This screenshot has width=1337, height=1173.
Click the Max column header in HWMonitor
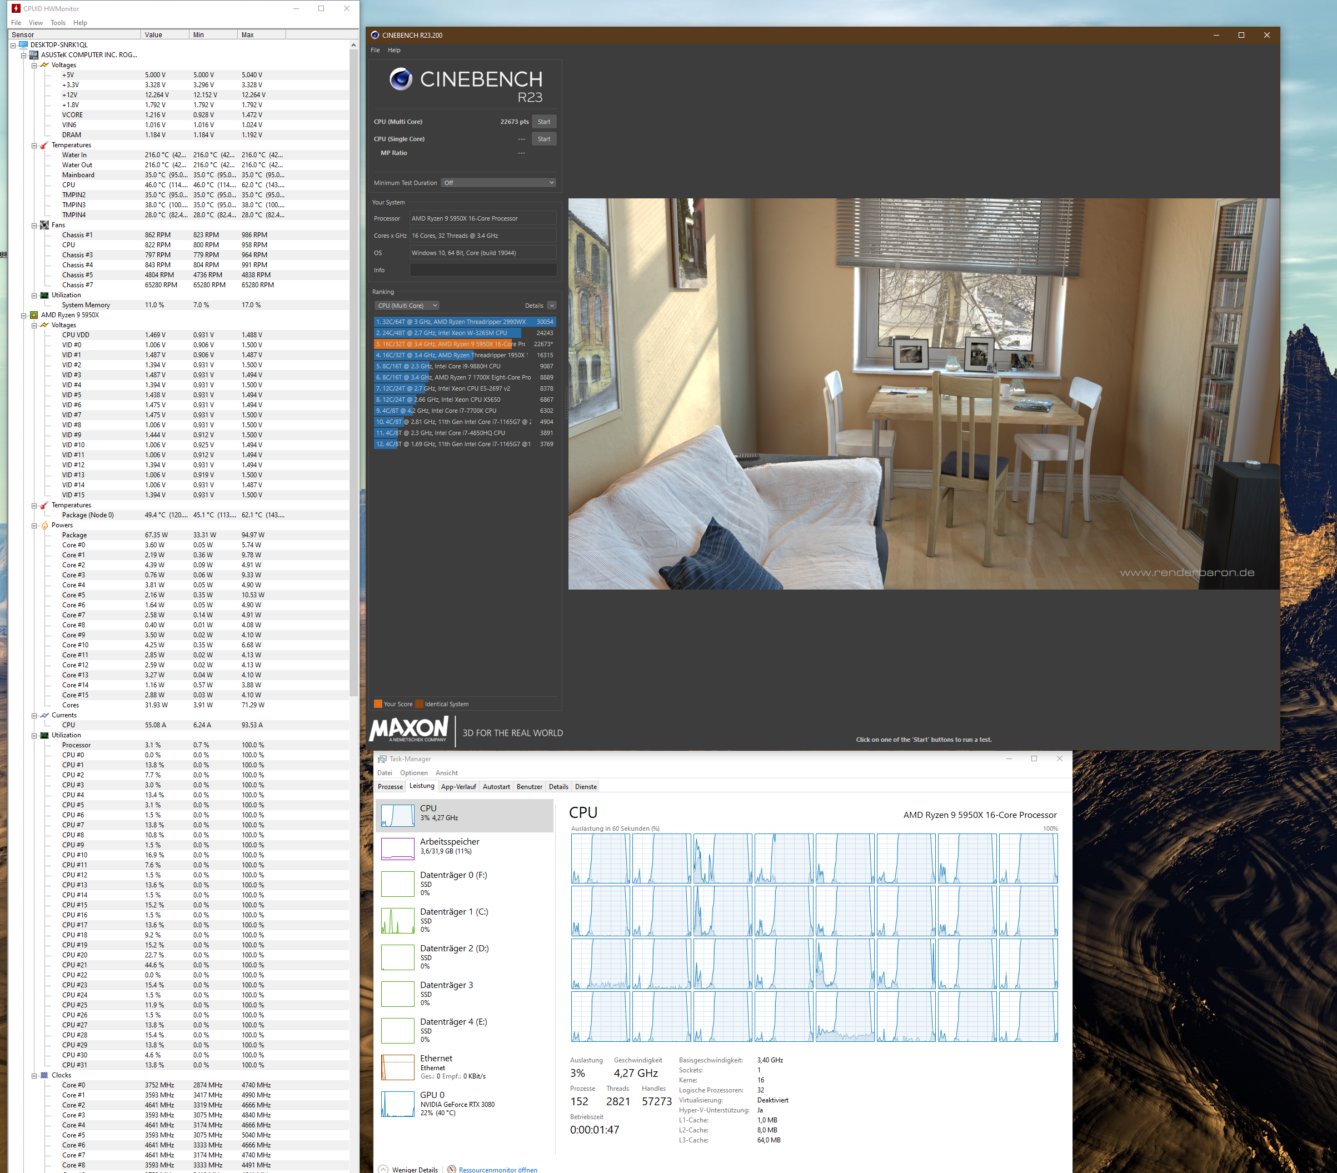pyautogui.click(x=262, y=34)
